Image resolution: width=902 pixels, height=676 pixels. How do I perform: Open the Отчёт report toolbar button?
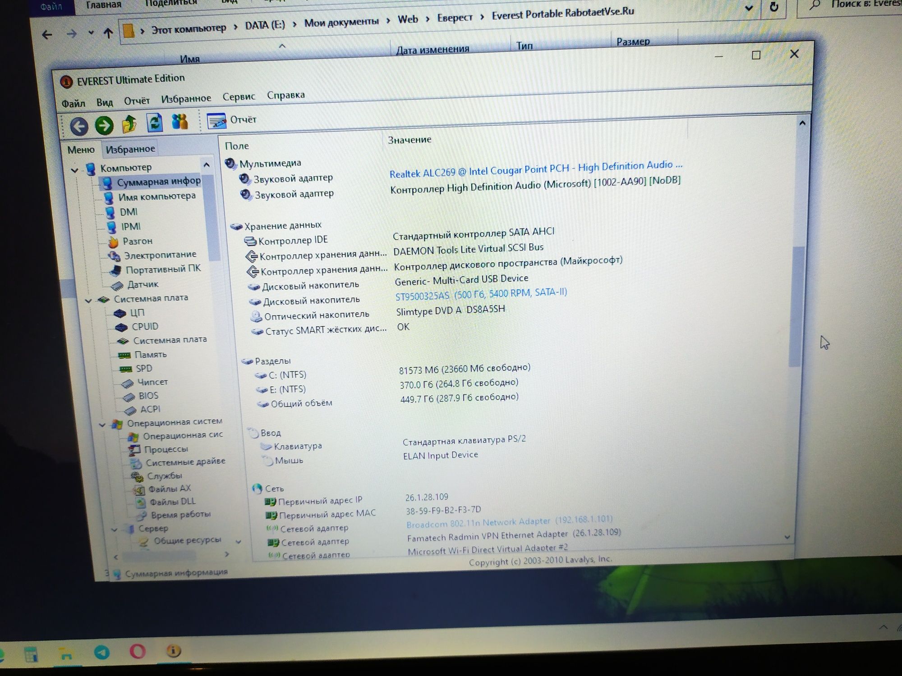tap(232, 120)
